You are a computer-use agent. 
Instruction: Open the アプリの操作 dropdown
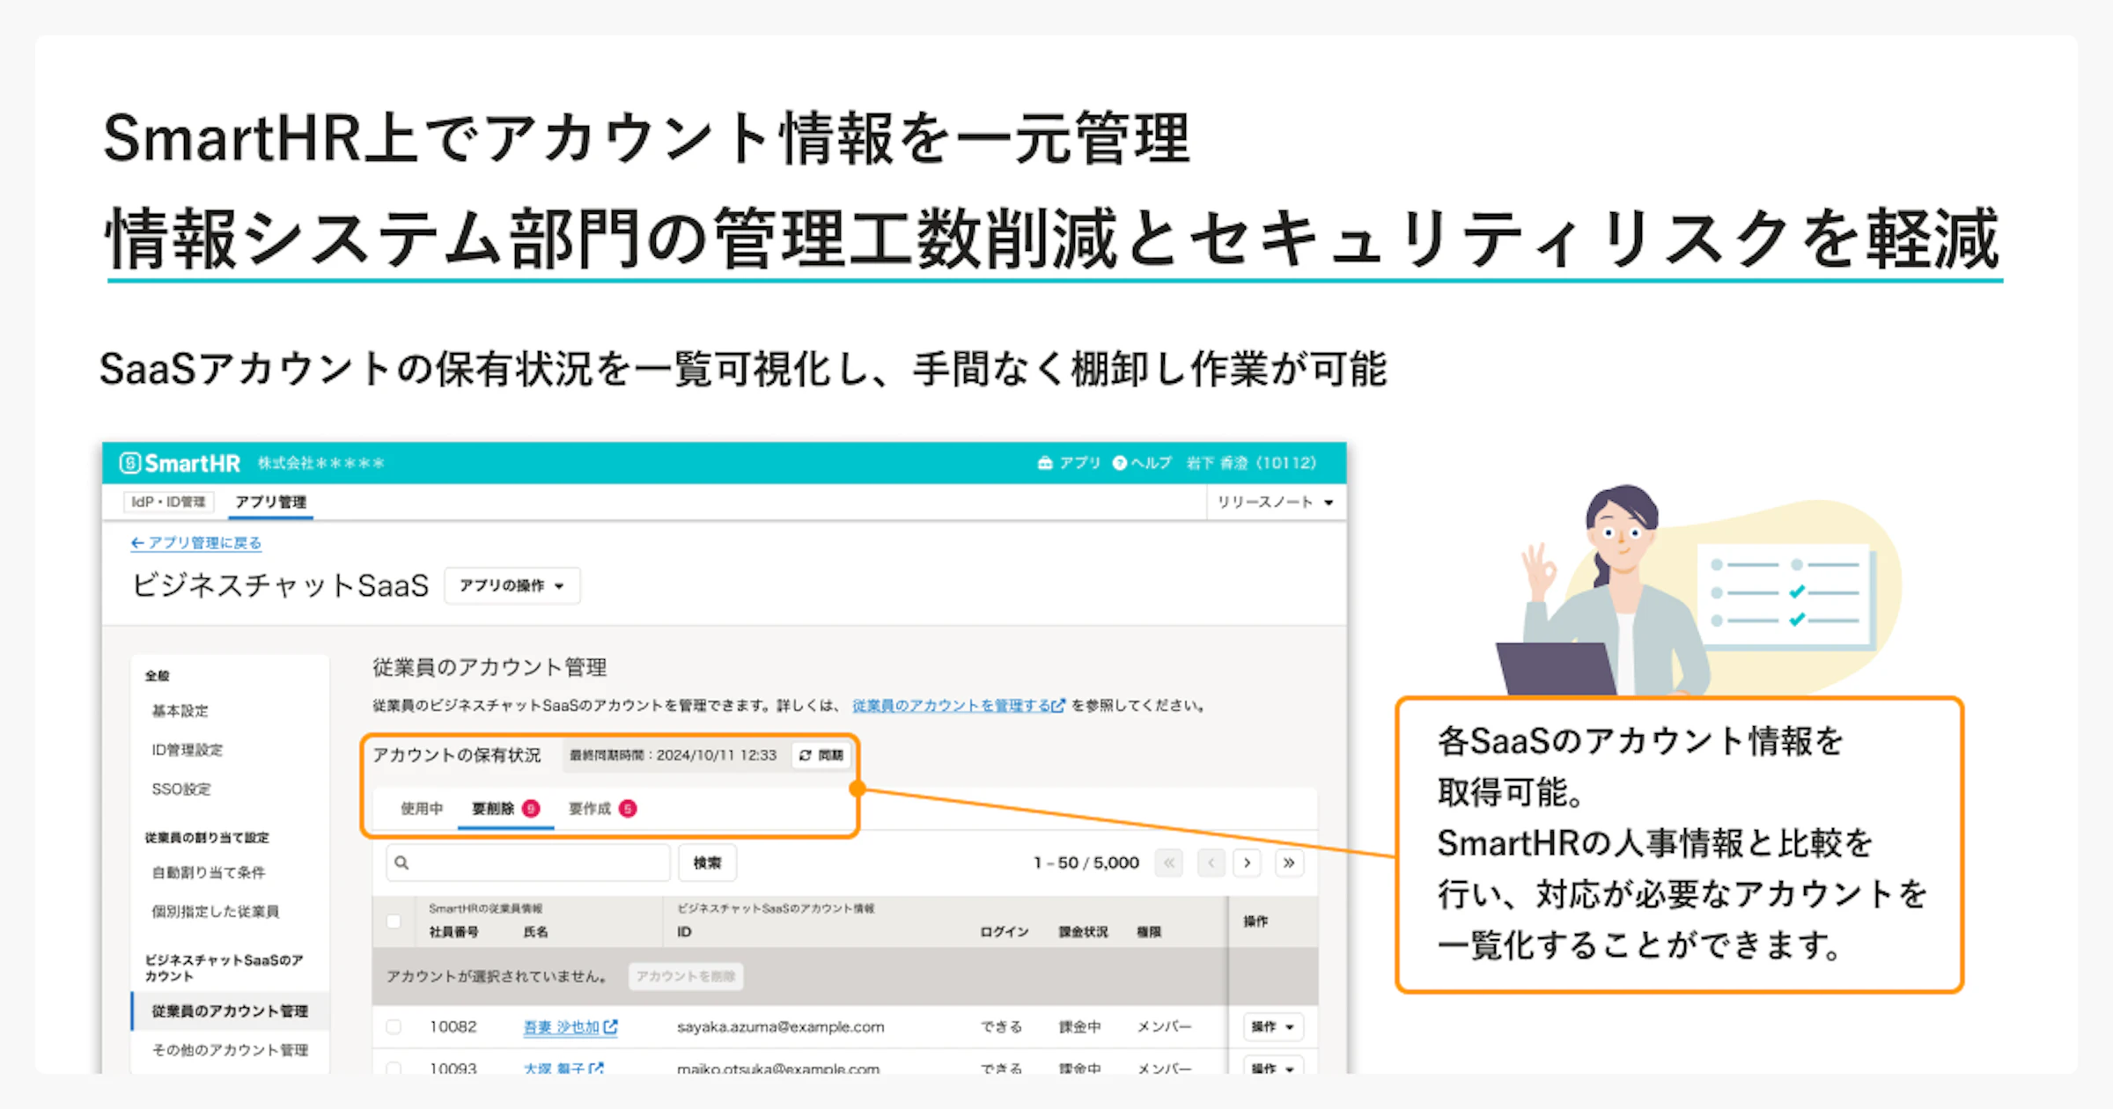coord(512,585)
